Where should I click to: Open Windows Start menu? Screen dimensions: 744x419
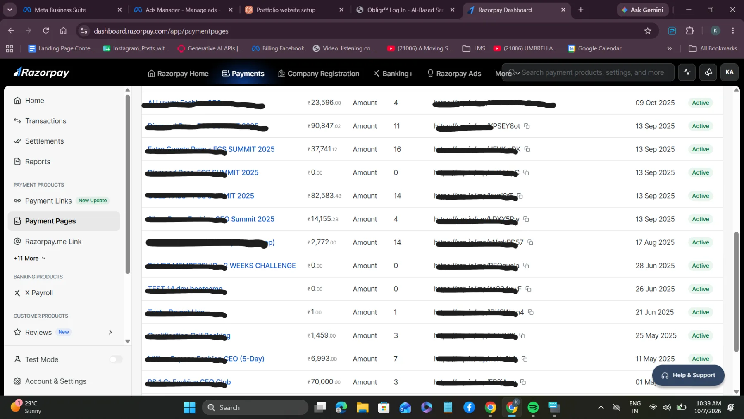click(x=189, y=407)
